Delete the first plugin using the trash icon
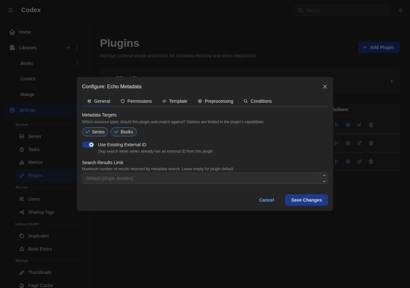Screen dimensions: 410x288 [371, 124]
